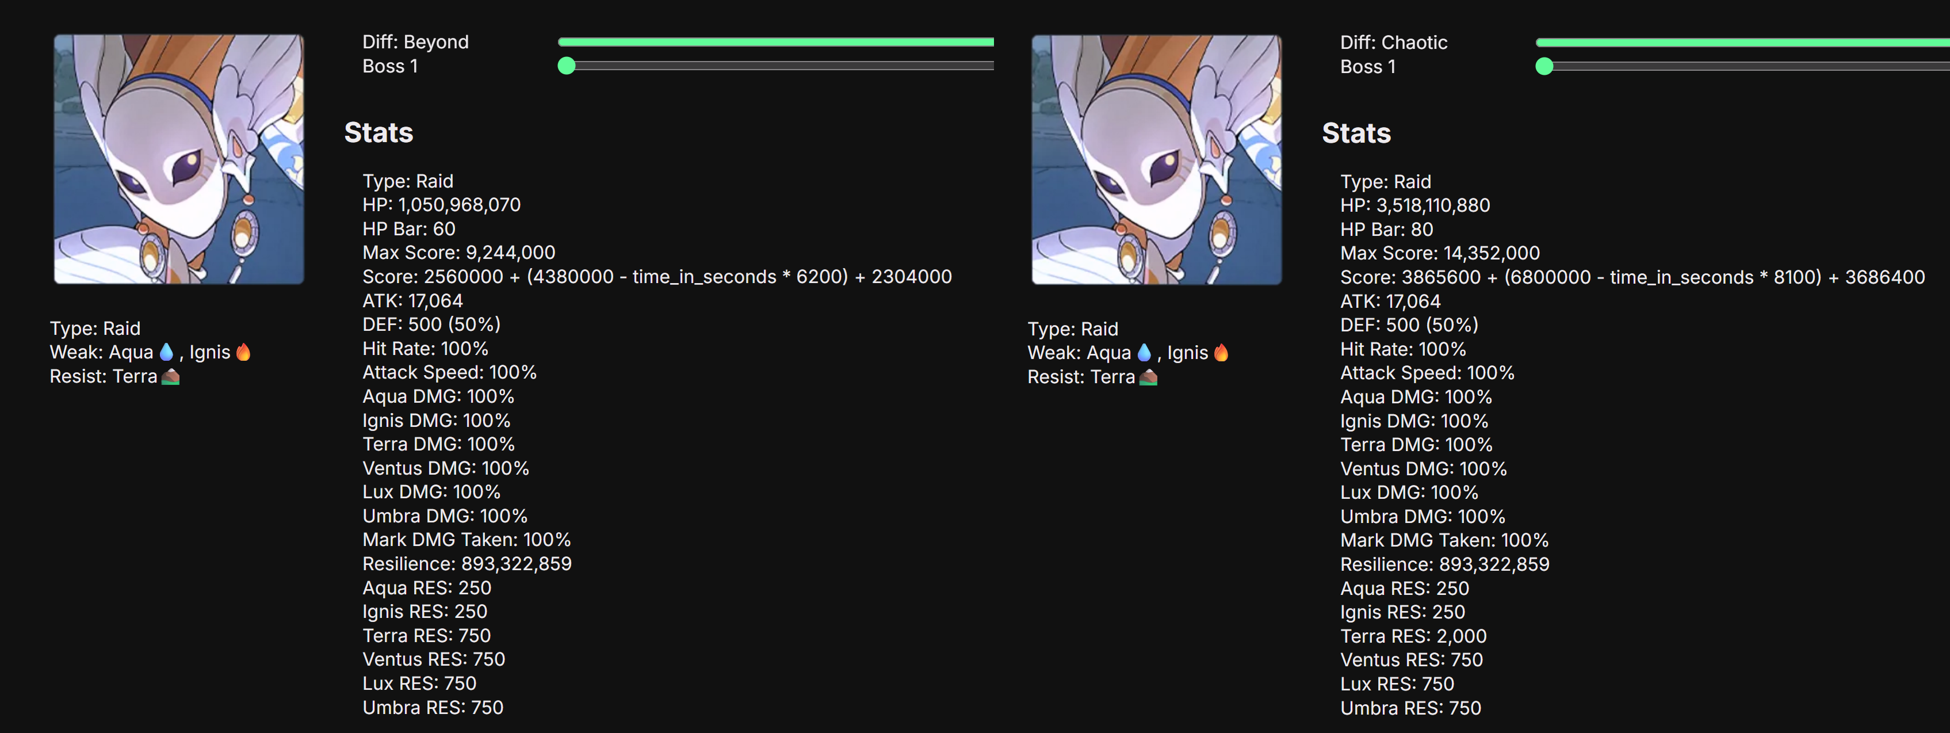Select "Max Score: 14,352,000" text

pos(1440,253)
